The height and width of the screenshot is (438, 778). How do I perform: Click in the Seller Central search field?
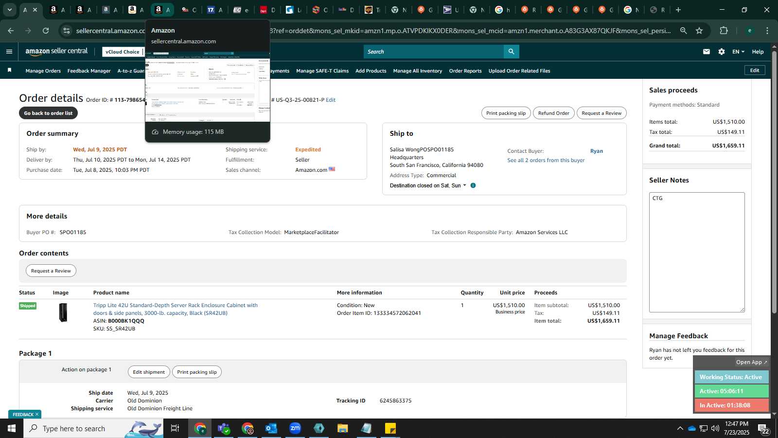coord(434,52)
